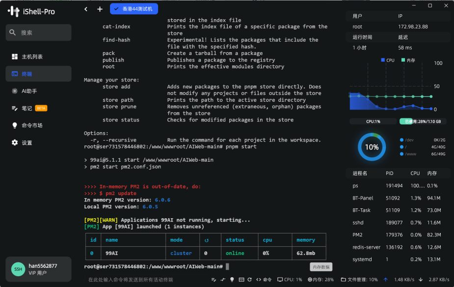Select the BT-Panel process row
Image resolution: width=454 pixels, height=287 pixels.
click(x=397, y=198)
